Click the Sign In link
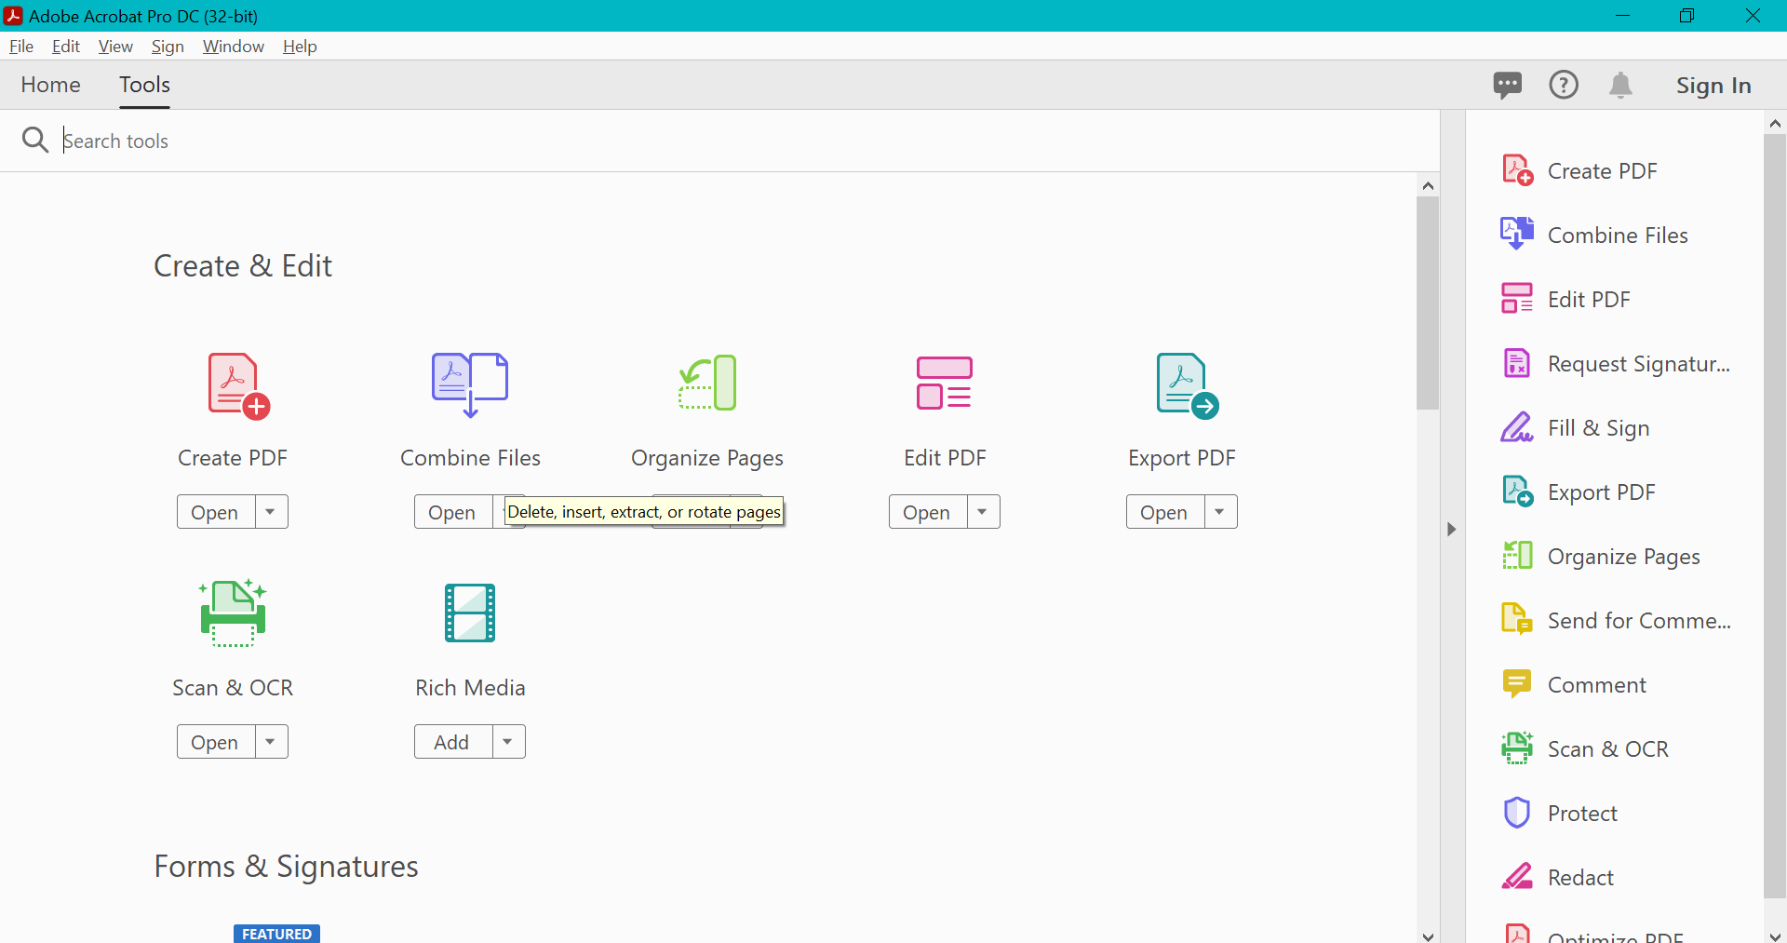 pos(1713,86)
